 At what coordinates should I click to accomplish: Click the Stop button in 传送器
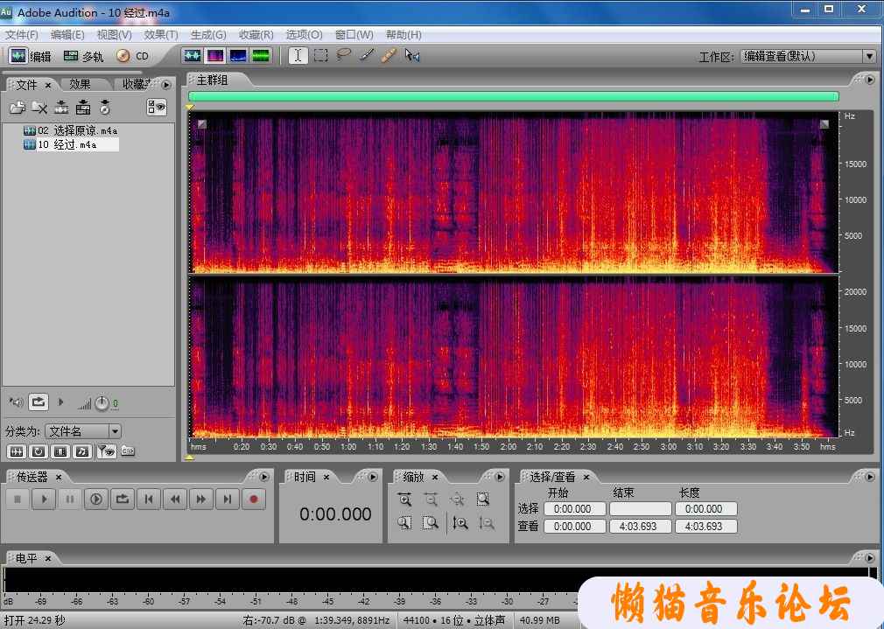(18, 500)
